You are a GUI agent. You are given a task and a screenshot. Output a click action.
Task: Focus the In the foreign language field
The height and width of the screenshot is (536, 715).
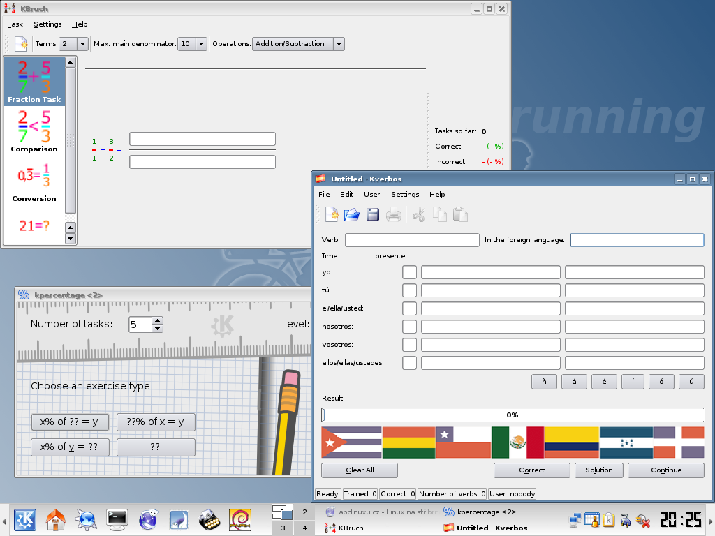[637, 240]
